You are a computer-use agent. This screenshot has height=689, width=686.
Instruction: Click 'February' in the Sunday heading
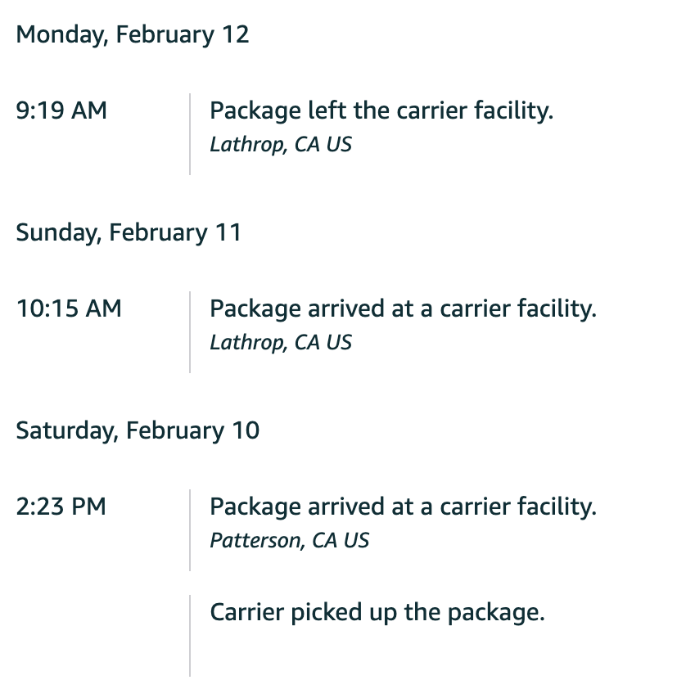pos(158,233)
